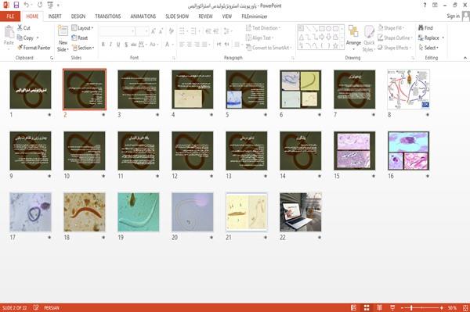Image resolution: width=470 pixels, height=312 pixels.
Task: Open the Arrange tool
Action: point(353,38)
